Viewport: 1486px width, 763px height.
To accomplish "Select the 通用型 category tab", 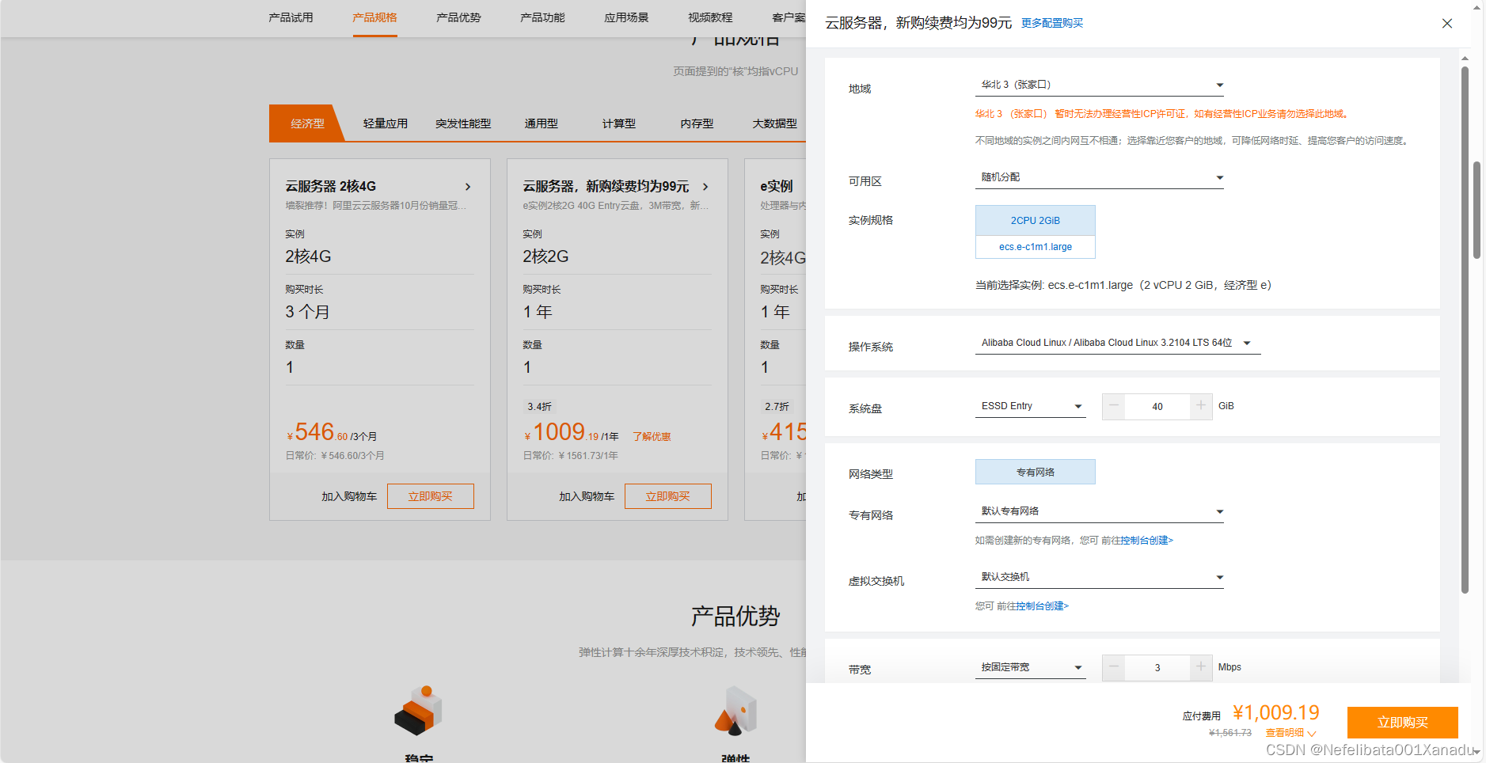I will coord(542,123).
